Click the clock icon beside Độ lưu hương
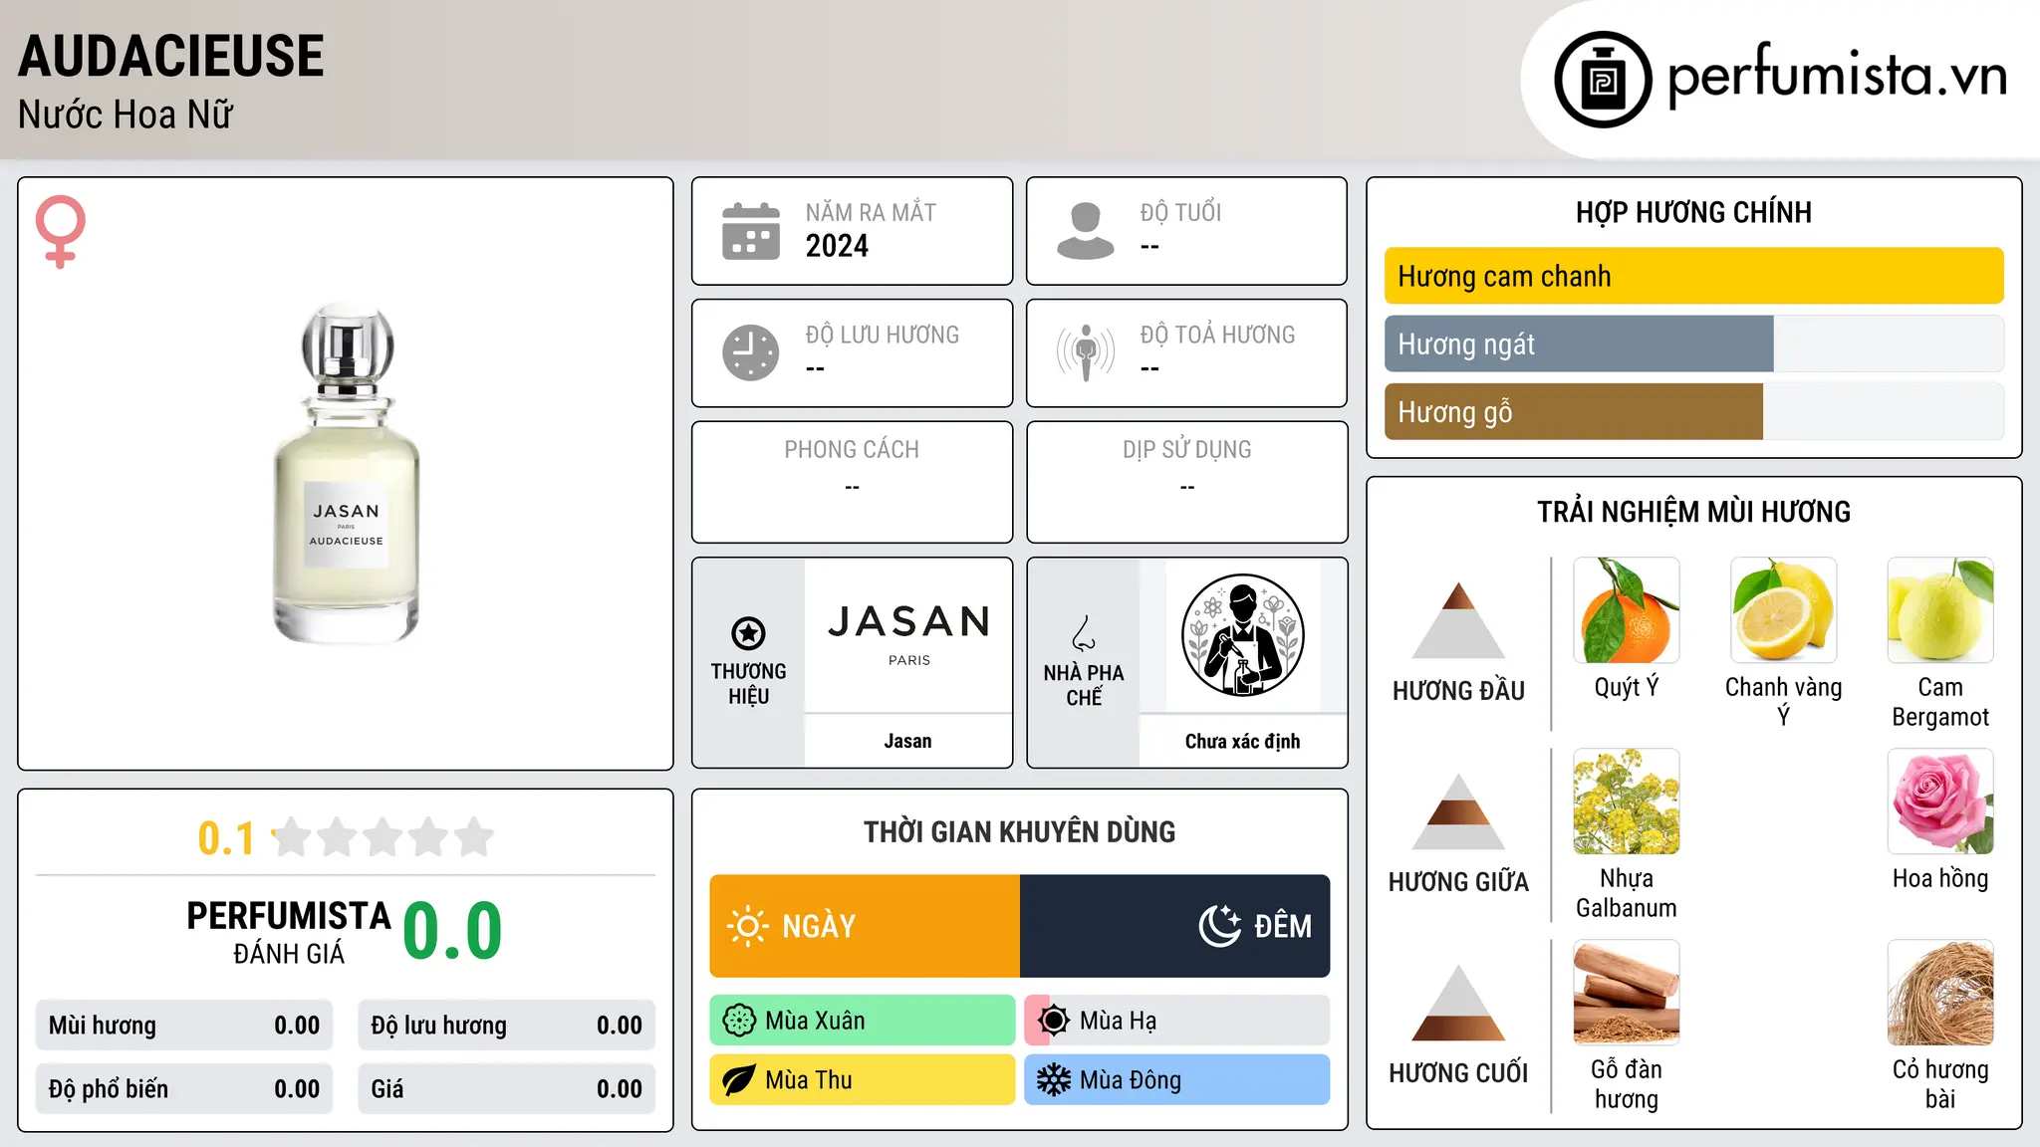The image size is (2040, 1147). pyautogui.click(x=751, y=352)
